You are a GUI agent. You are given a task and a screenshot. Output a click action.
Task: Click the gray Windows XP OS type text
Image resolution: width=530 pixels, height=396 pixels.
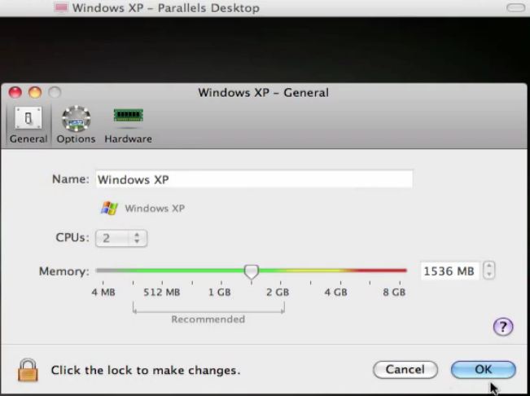155,209
